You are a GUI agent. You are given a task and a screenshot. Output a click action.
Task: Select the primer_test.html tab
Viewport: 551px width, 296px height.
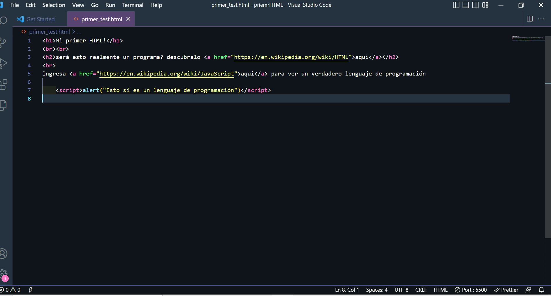pos(101,19)
